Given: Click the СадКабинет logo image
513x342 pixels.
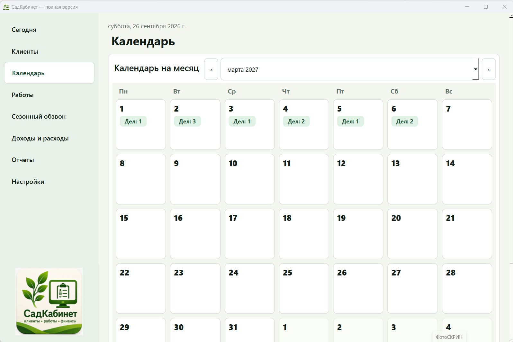Looking at the screenshot, I should click(x=49, y=301).
